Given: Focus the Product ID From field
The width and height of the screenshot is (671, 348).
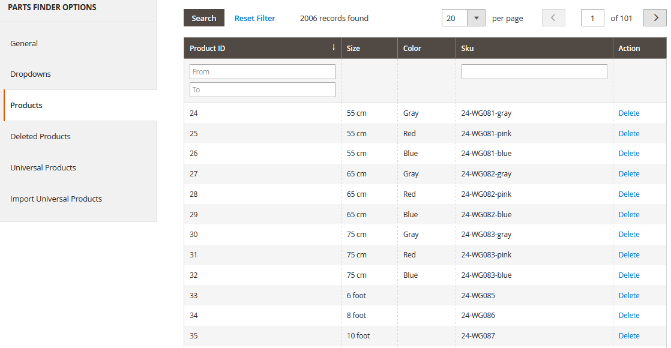Looking at the screenshot, I should click(x=262, y=72).
